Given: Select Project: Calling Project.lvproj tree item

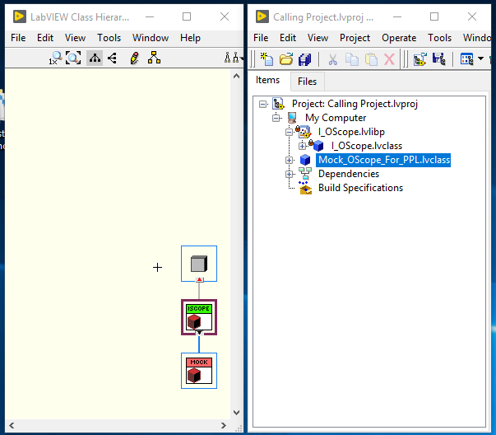Looking at the screenshot, I should click(355, 104).
